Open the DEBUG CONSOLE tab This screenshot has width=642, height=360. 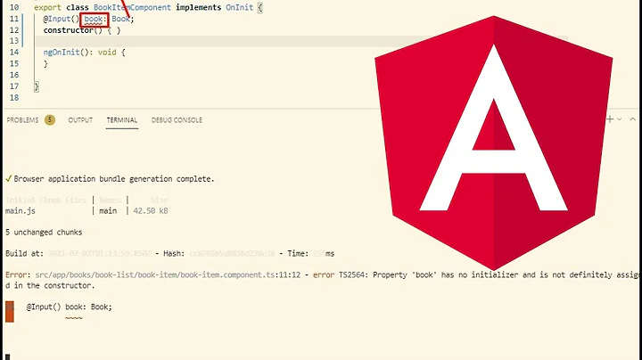[x=177, y=120]
